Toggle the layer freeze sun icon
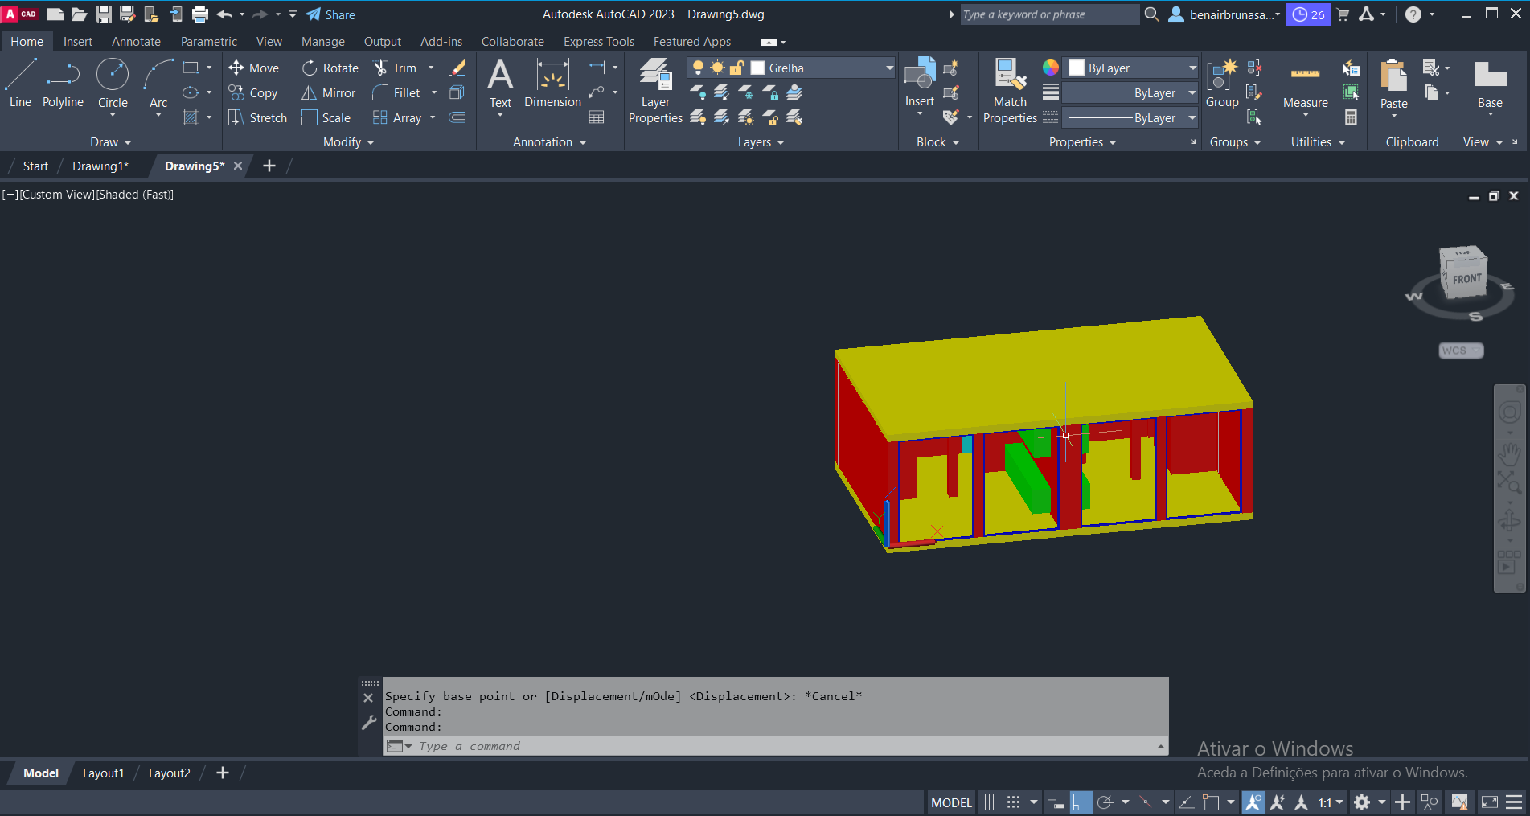This screenshot has width=1530, height=816. (x=717, y=68)
